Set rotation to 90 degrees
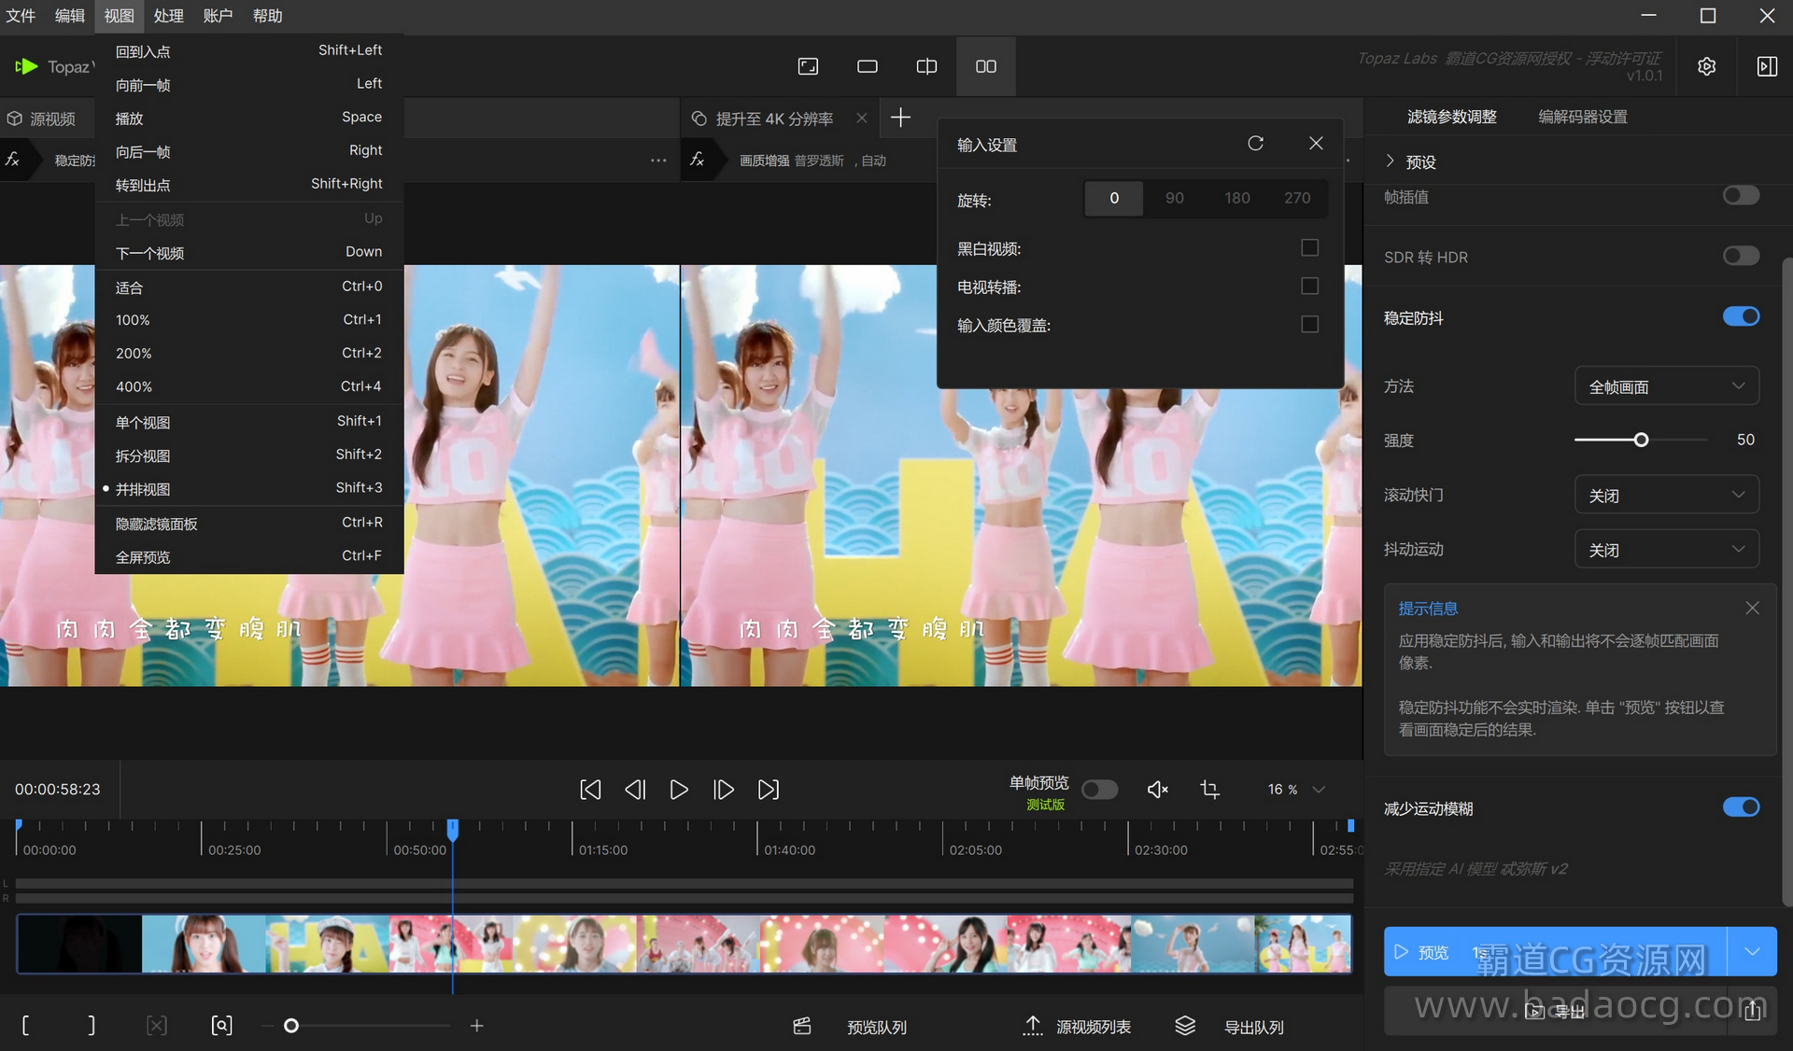Viewport: 1793px width, 1051px height. [x=1174, y=198]
